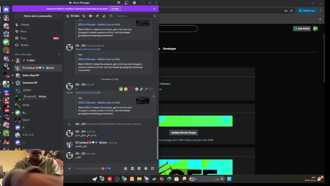This screenshot has height=186, width=330.
Task: Open the FAHAD direct message
Action: click(x=38, y=98)
